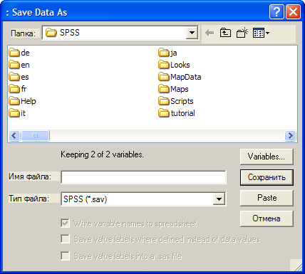Toggle Save value labels into .sas file

pos(65,256)
